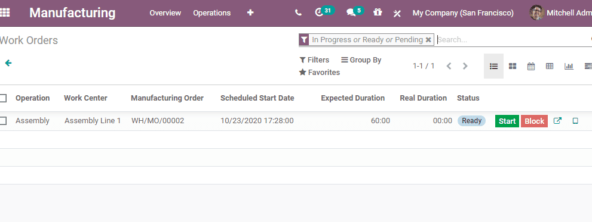Click the gift icon in the navbar

click(378, 12)
